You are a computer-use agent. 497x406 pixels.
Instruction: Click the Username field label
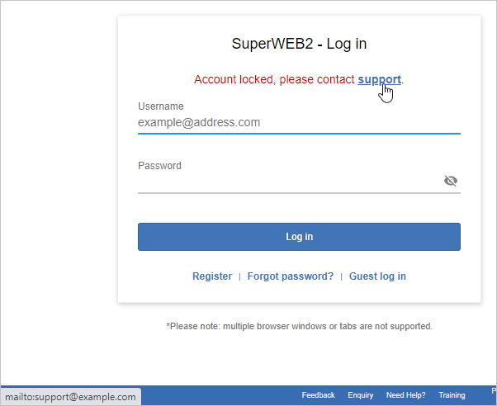[161, 106]
